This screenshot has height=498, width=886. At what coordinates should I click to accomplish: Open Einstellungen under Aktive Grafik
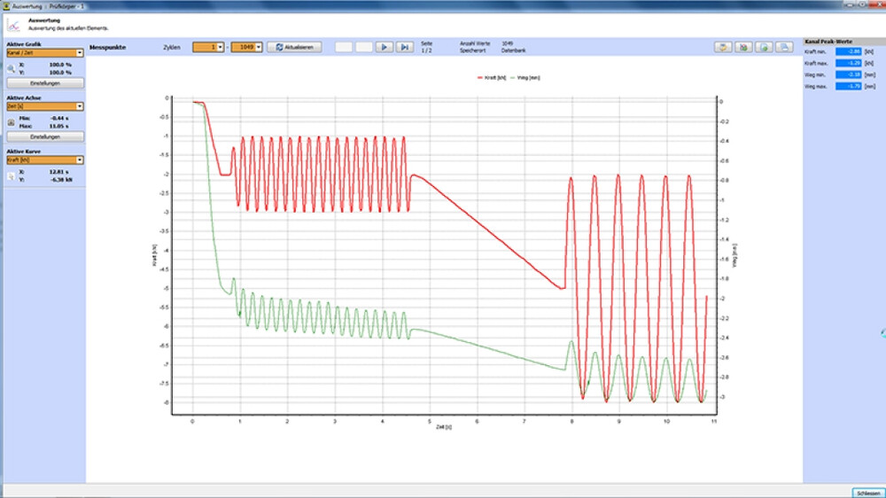45,82
